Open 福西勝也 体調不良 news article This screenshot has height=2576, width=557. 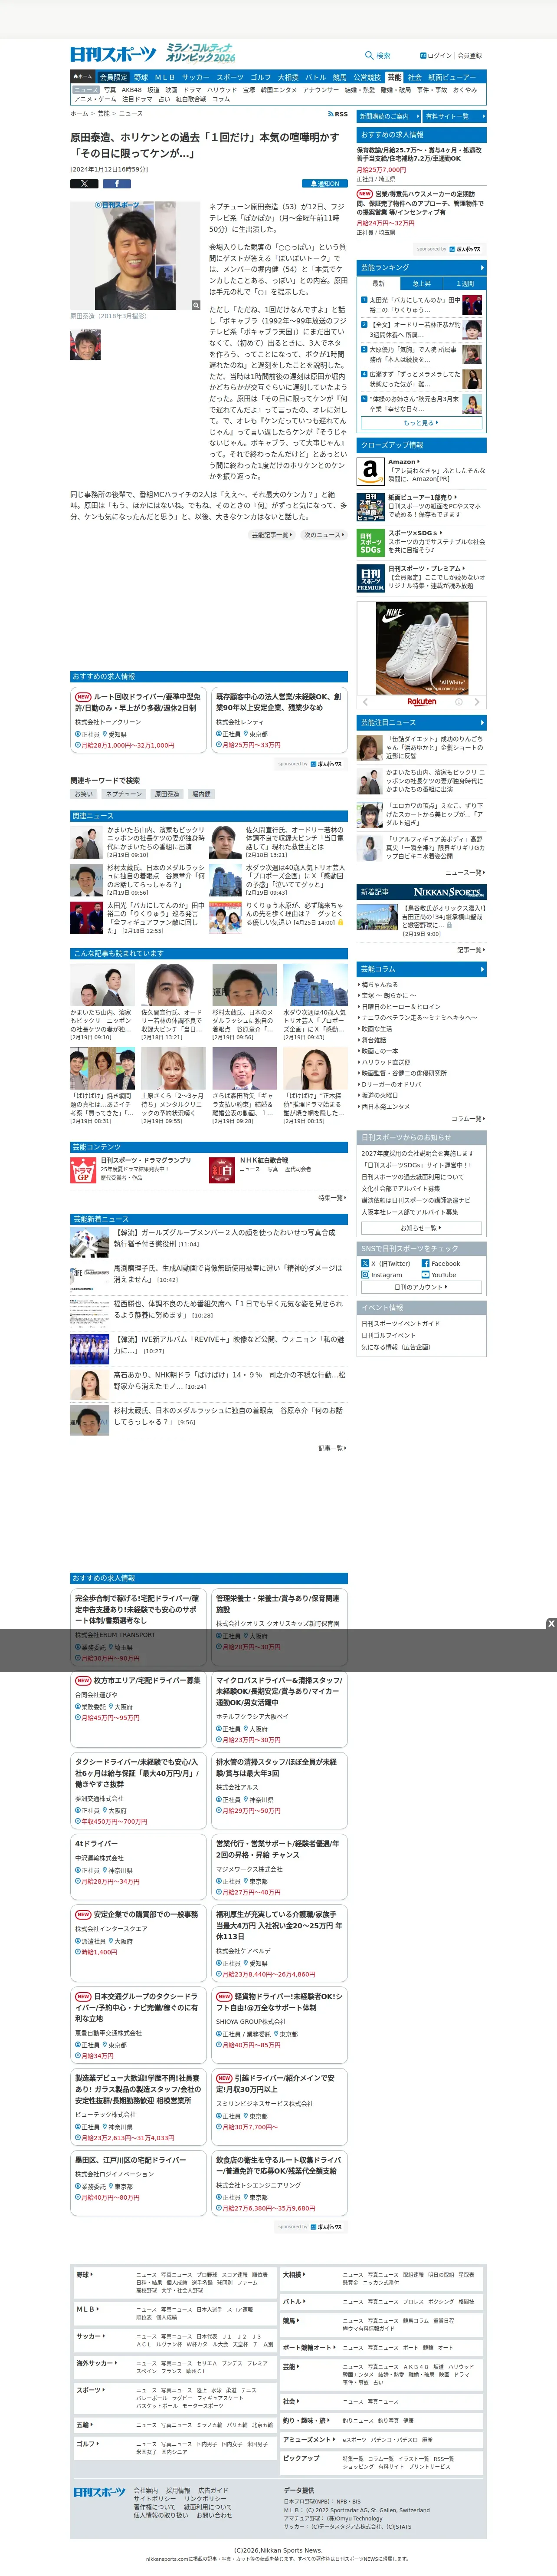pyautogui.click(x=228, y=1309)
